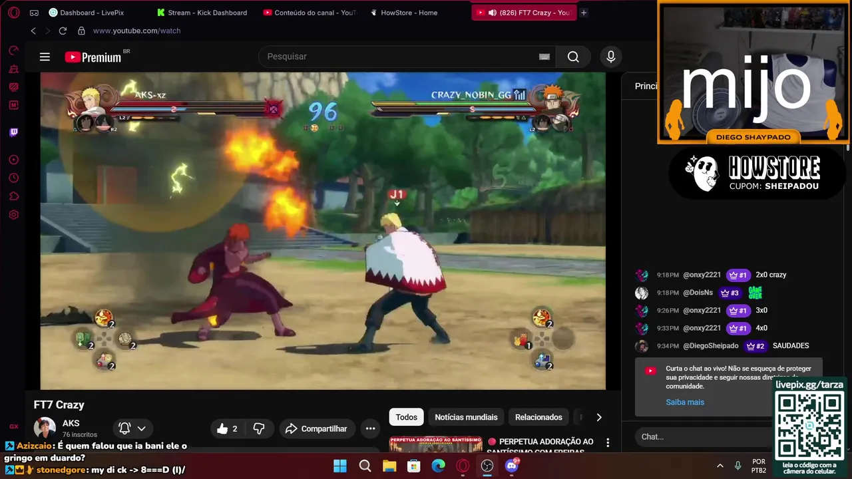Viewport: 852px width, 479px height.
Task: Dislike the FT7 Crazy video
Action: tap(259, 428)
